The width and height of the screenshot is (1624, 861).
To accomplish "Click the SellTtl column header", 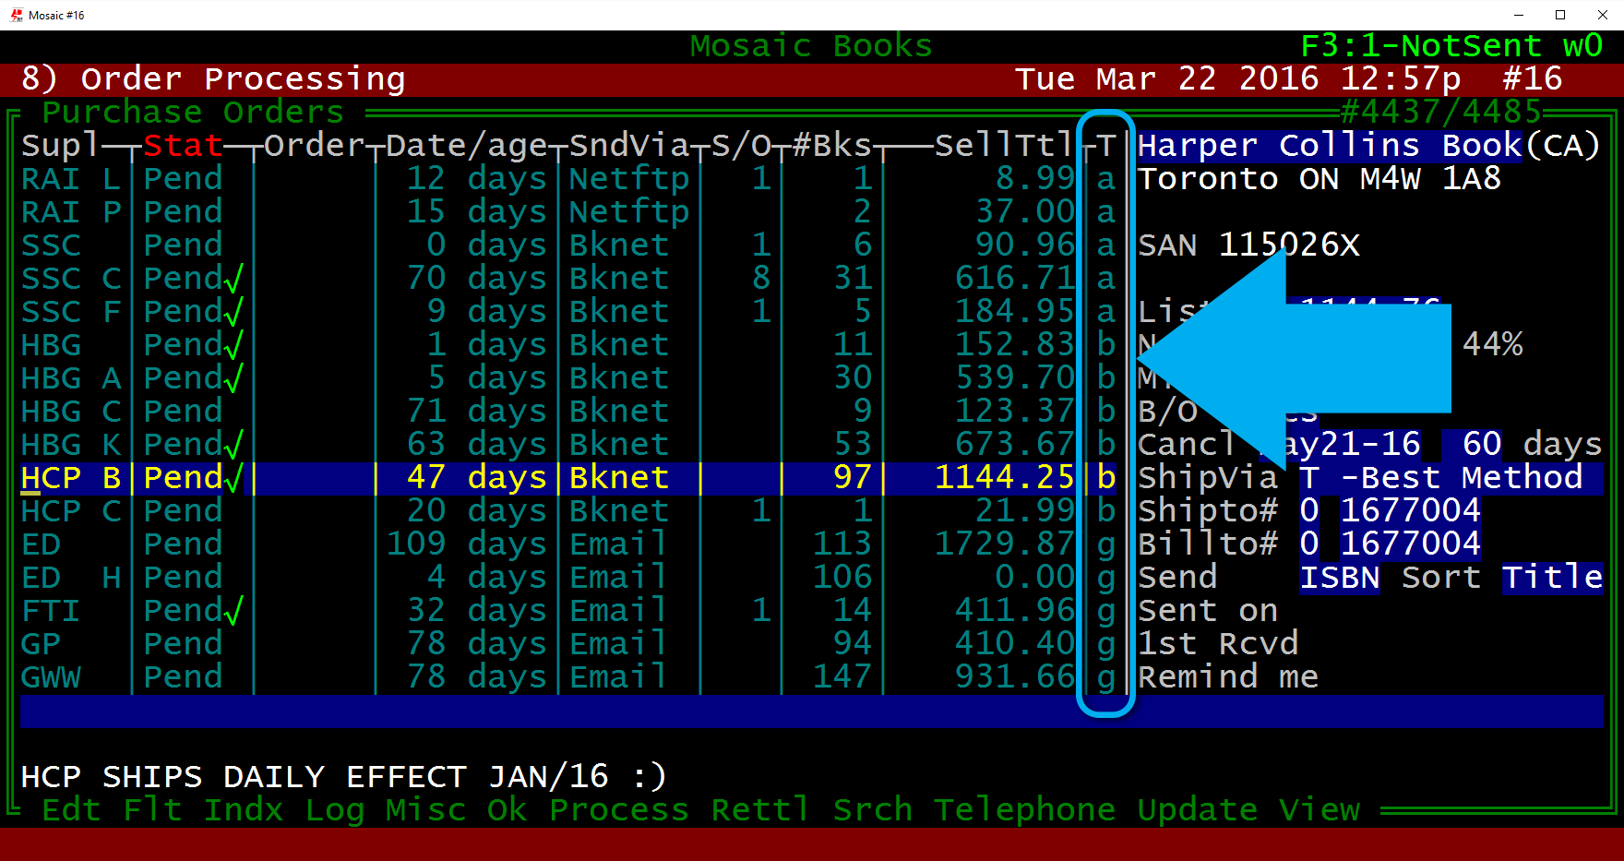I will coord(1003,146).
